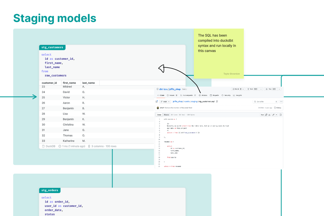
Task: Switch to the Blame view toggle
Action: [x=166, y=115]
